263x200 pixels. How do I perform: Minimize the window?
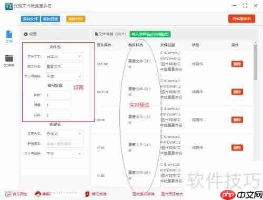coord(235,6)
